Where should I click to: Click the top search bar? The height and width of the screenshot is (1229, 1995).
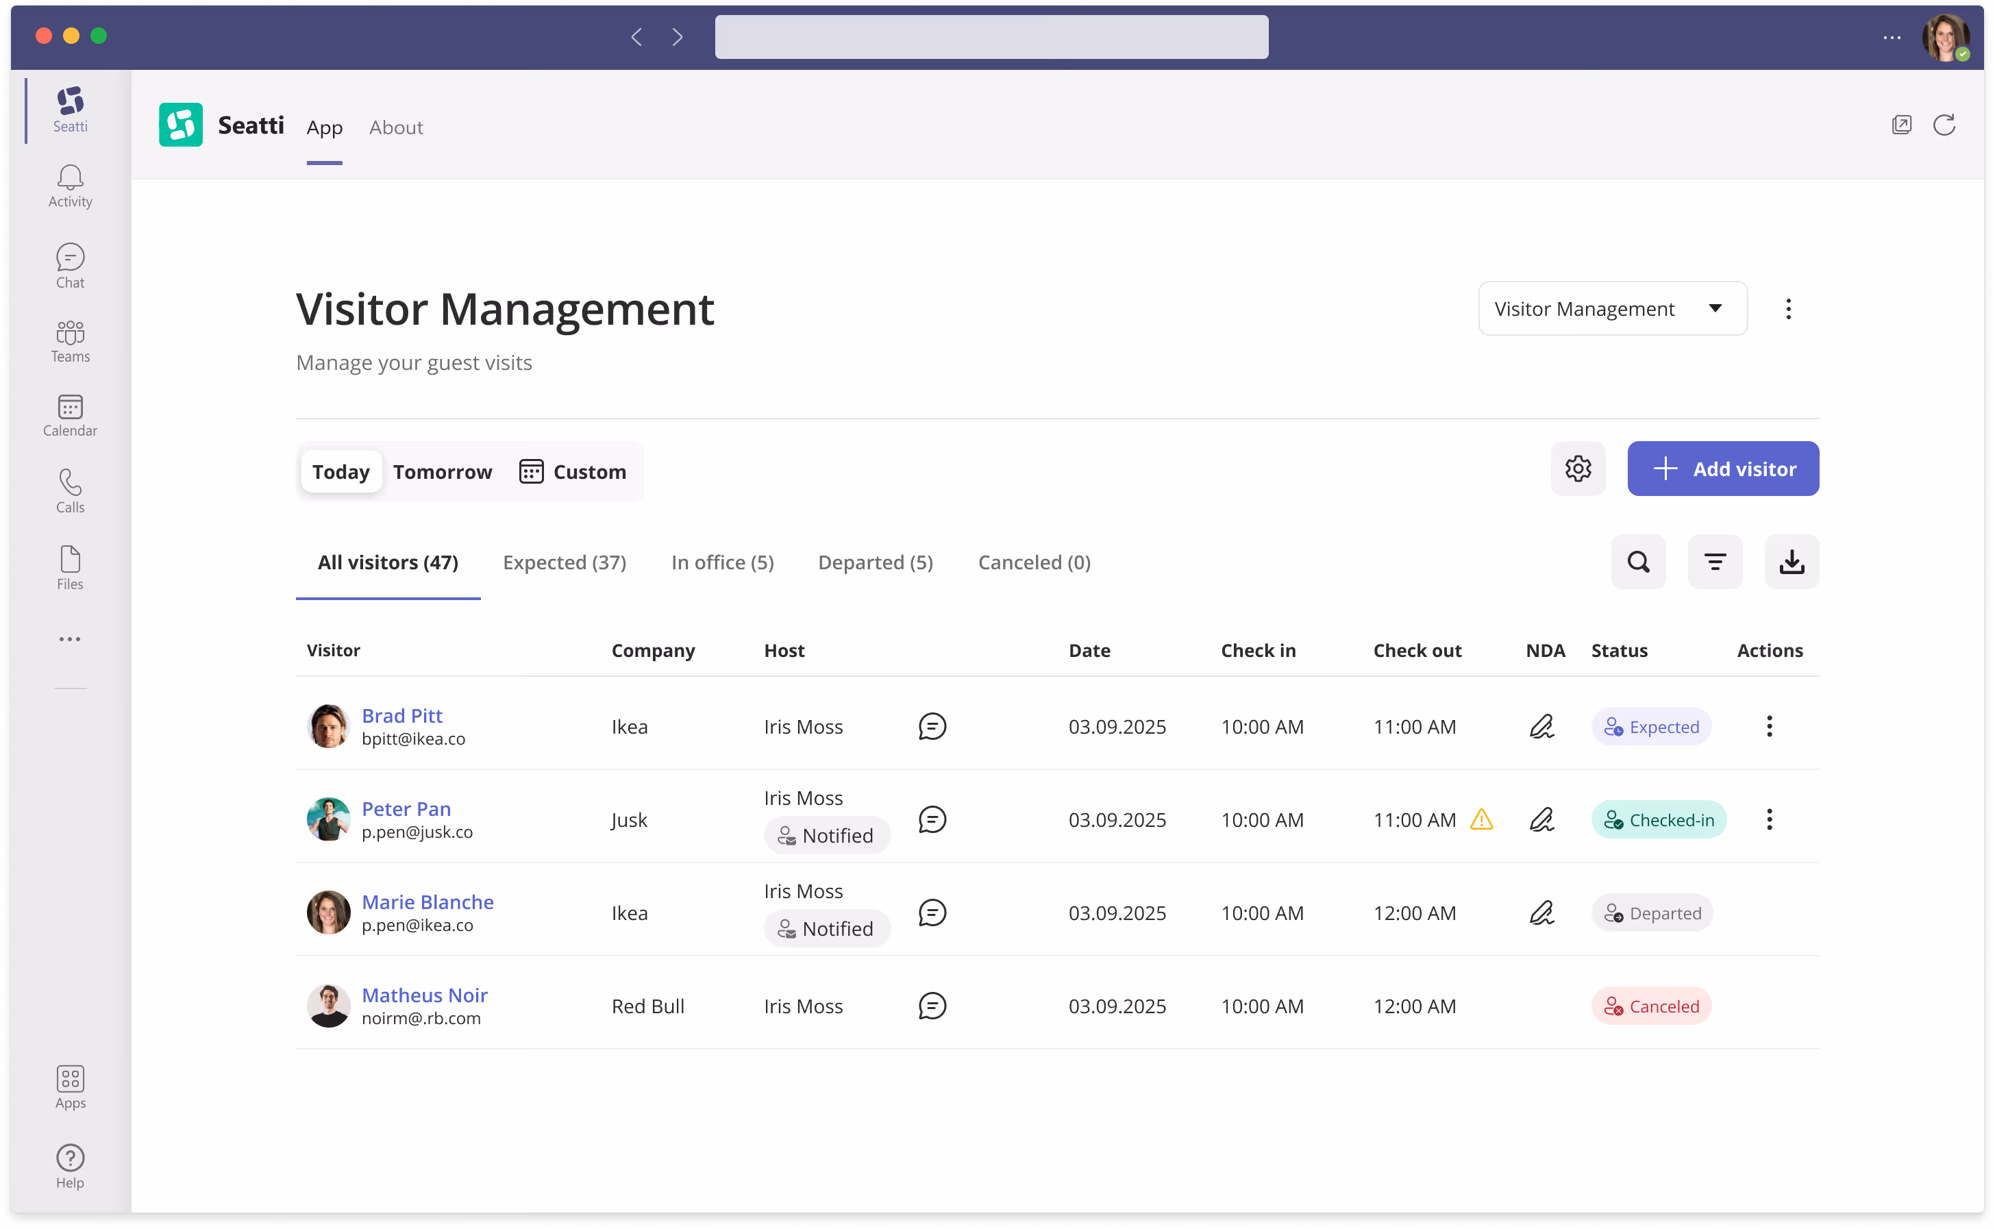coord(991,36)
